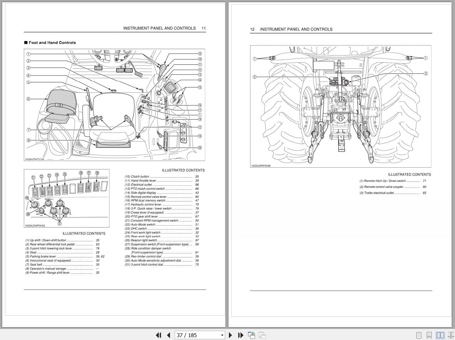Image resolution: width=455 pixels, height=340 pixels.
Task: Advance to the next page
Action: tap(231, 335)
